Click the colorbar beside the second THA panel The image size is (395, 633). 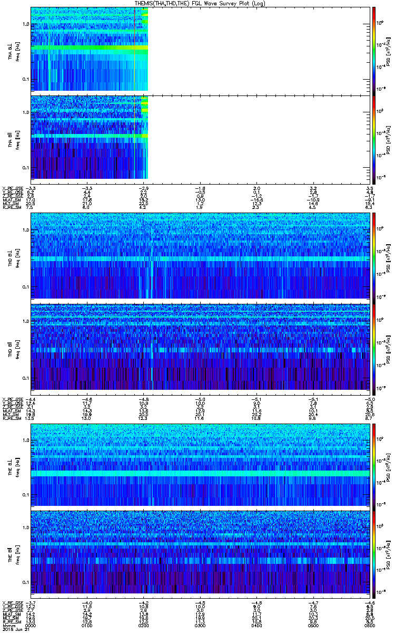[374, 137]
